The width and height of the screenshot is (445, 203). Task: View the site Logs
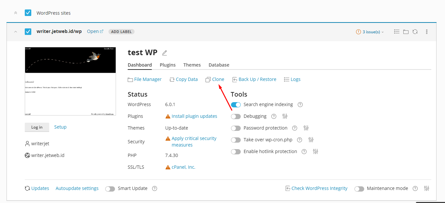pos(292,79)
